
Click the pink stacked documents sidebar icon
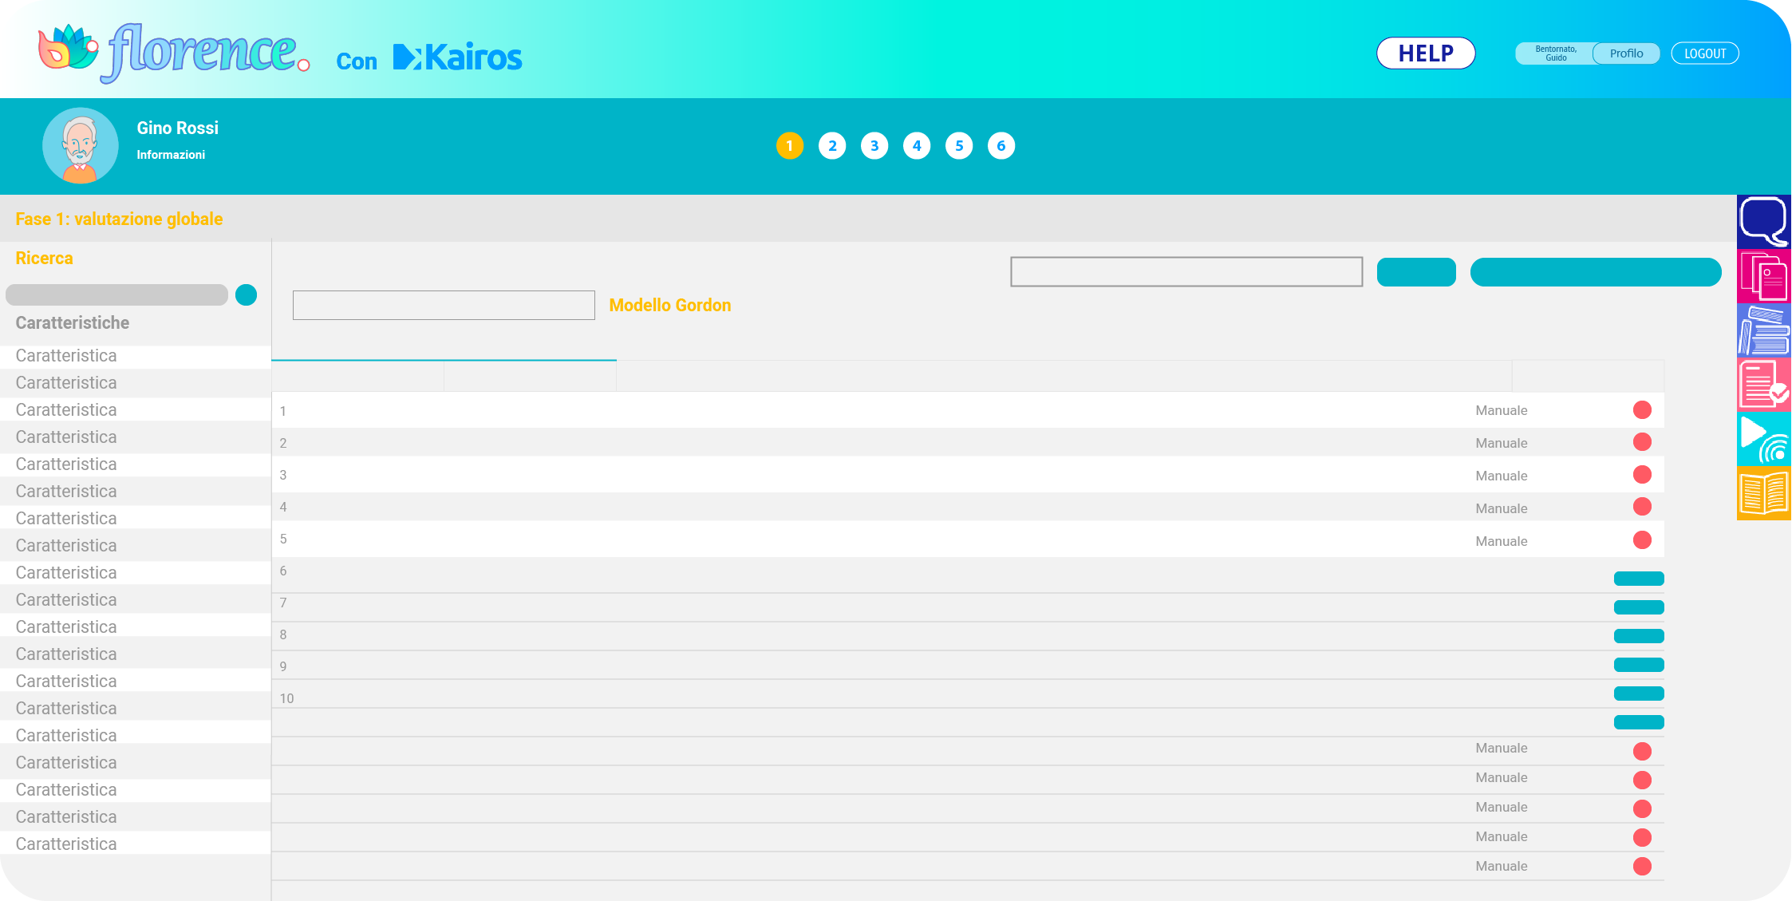click(1763, 276)
